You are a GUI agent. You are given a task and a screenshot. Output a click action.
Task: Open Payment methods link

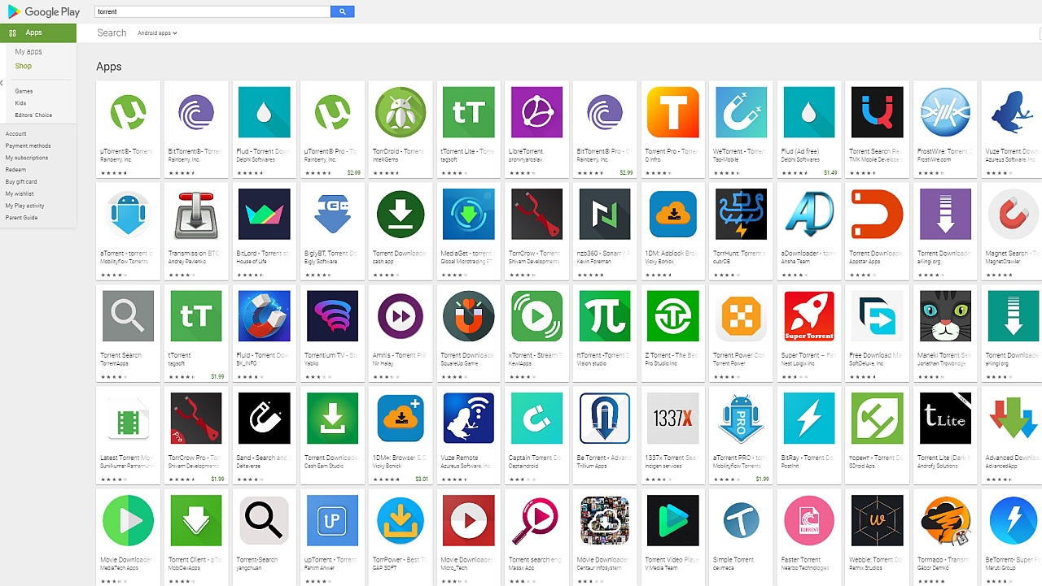pyautogui.click(x=28, y=146)
